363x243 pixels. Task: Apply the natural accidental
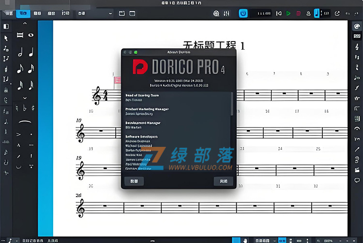coord(16,108)
